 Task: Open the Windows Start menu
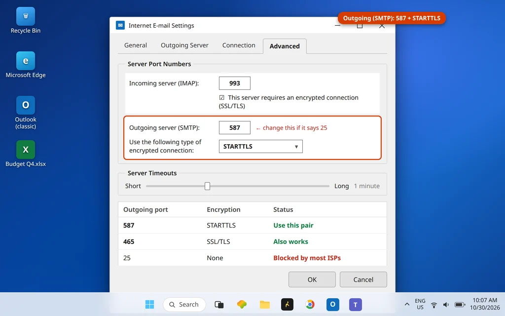(149, 304)
